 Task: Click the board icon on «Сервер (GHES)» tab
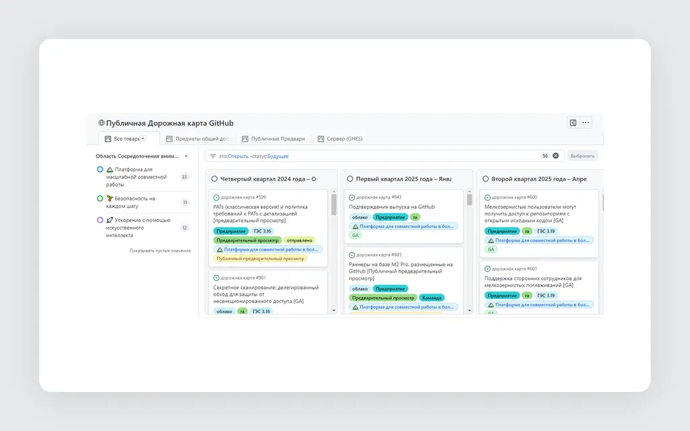pyautogui.click(x=321, y=139)
